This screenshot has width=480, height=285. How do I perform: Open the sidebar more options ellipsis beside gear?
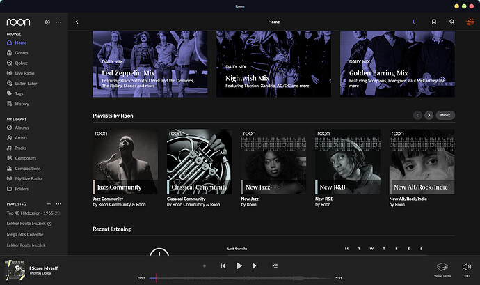pos(58,22)
